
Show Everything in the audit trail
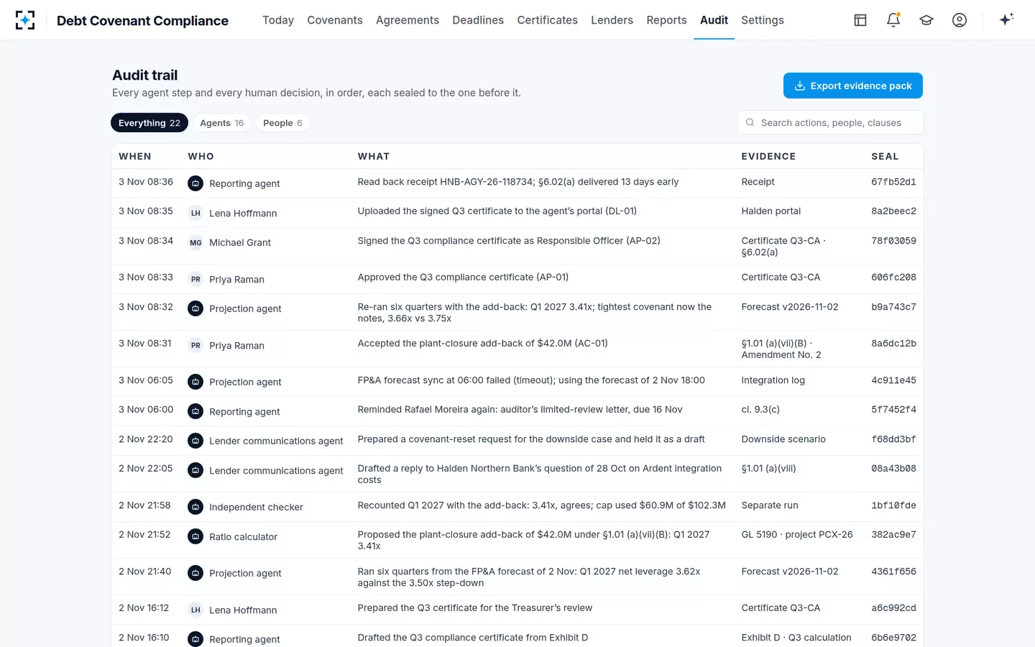coord(149,123)
